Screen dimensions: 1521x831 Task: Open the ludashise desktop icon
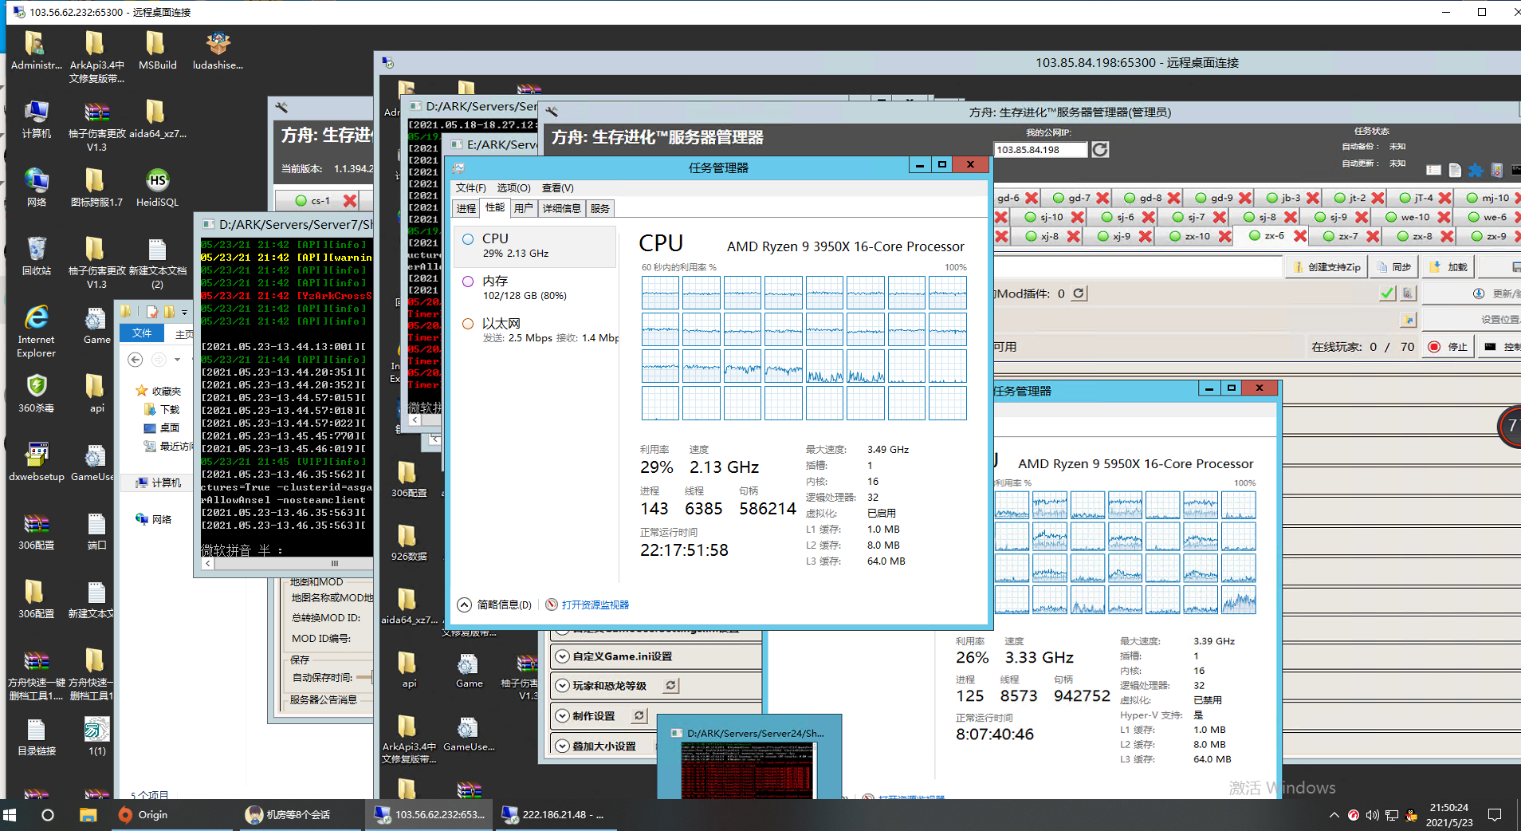218,49
